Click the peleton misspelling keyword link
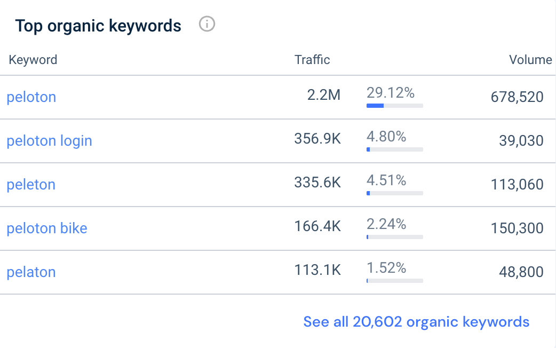 pyautogui.click(x=31, y=185)
